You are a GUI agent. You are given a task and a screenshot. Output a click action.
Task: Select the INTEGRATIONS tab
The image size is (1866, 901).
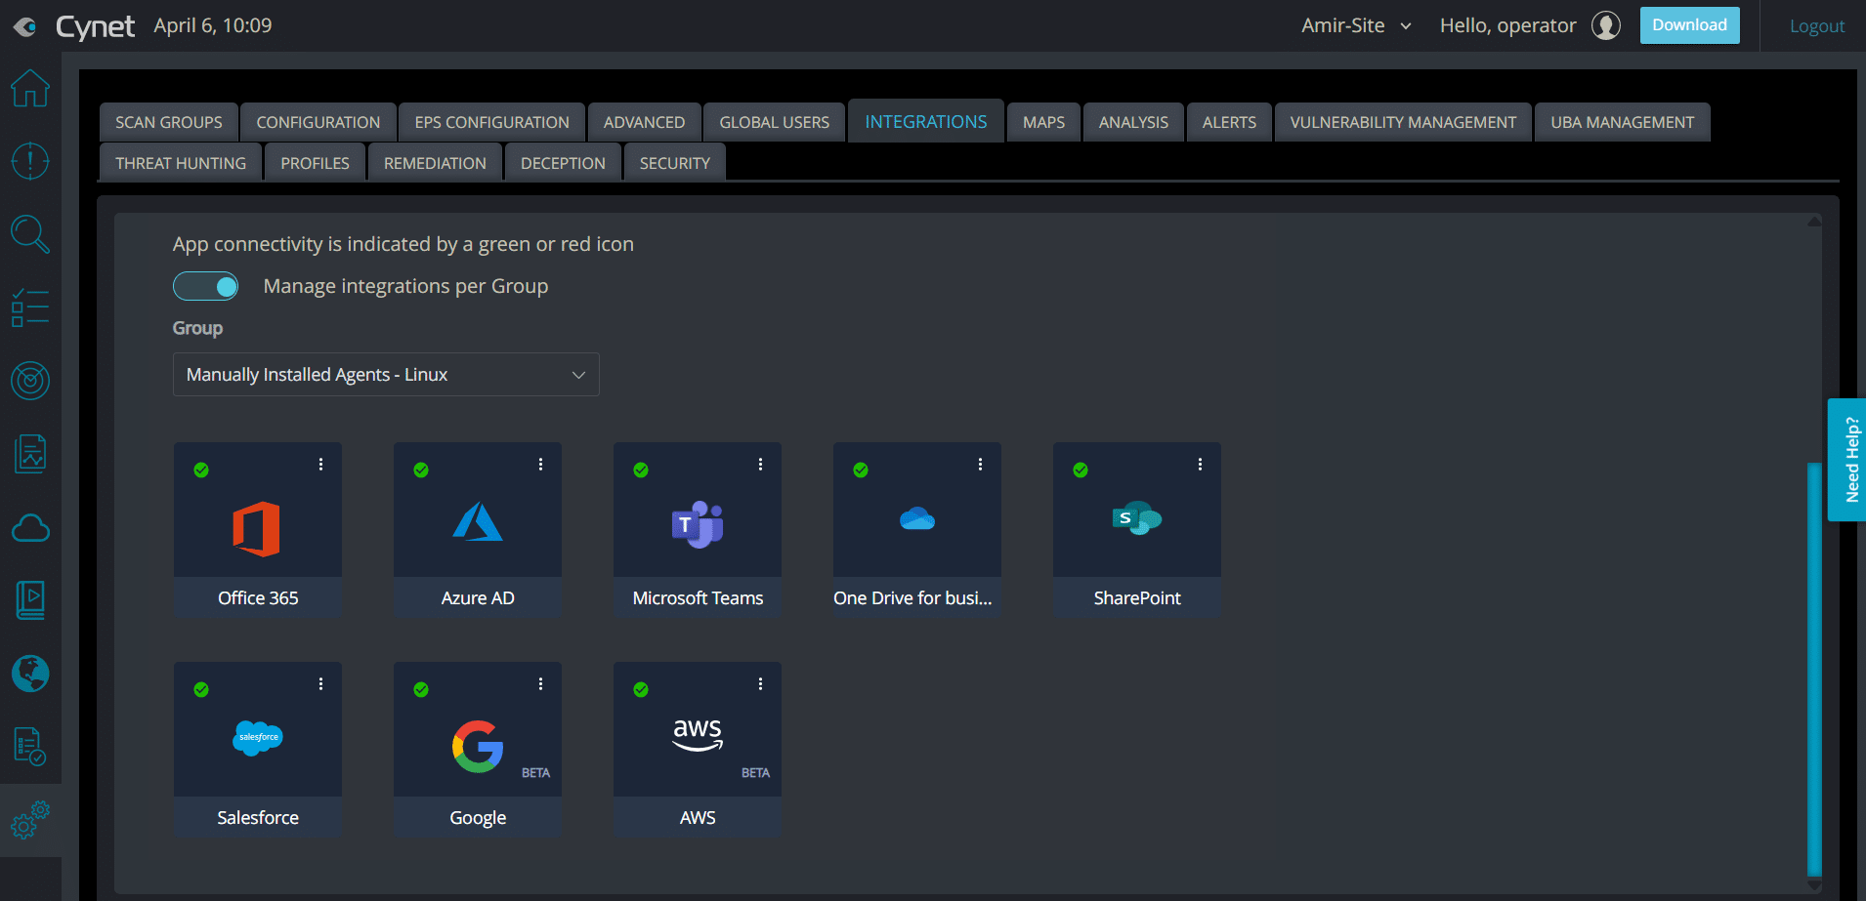(926, 121)
